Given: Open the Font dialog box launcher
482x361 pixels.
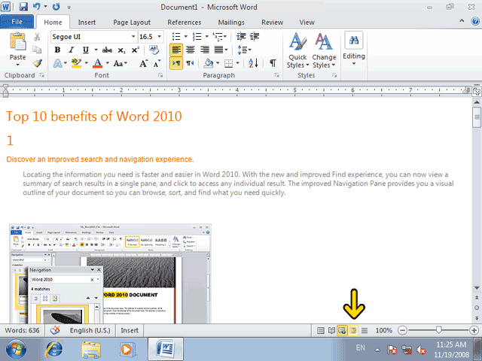Looking at the screenshot, I should (160, 75).
